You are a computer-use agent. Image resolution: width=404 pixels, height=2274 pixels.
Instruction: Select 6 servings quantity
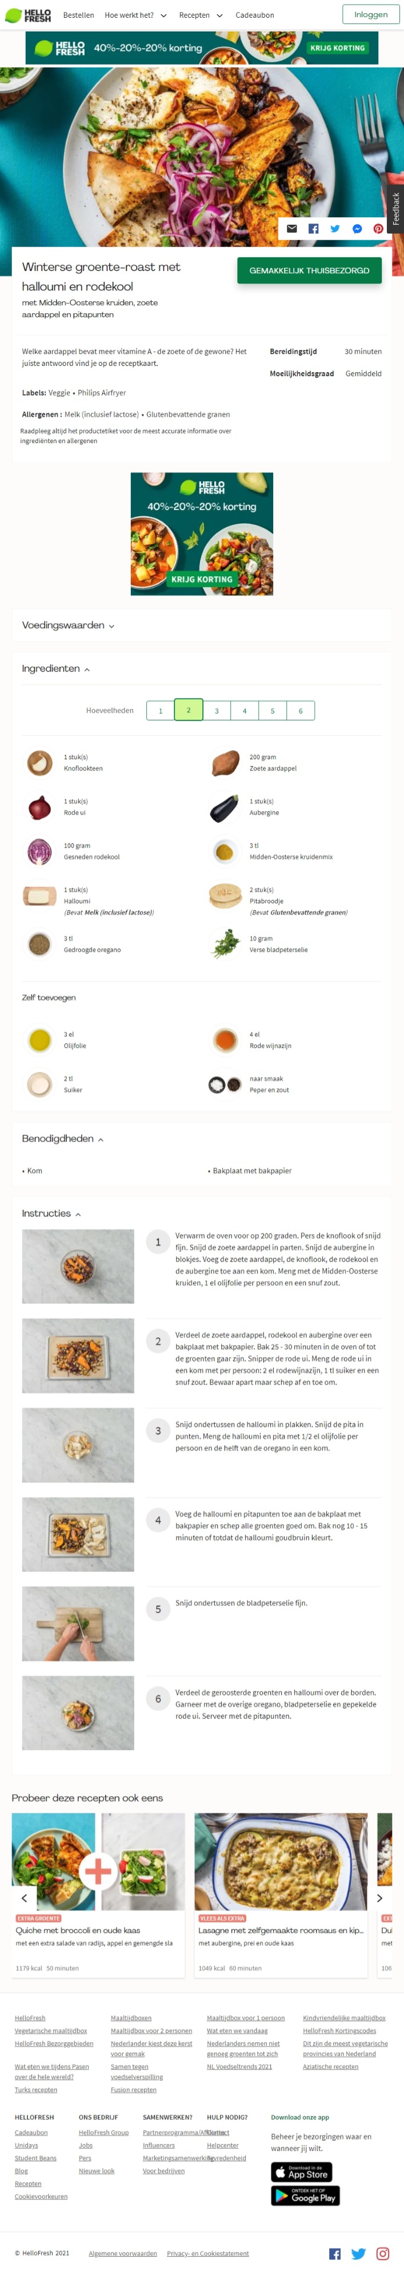300,711
